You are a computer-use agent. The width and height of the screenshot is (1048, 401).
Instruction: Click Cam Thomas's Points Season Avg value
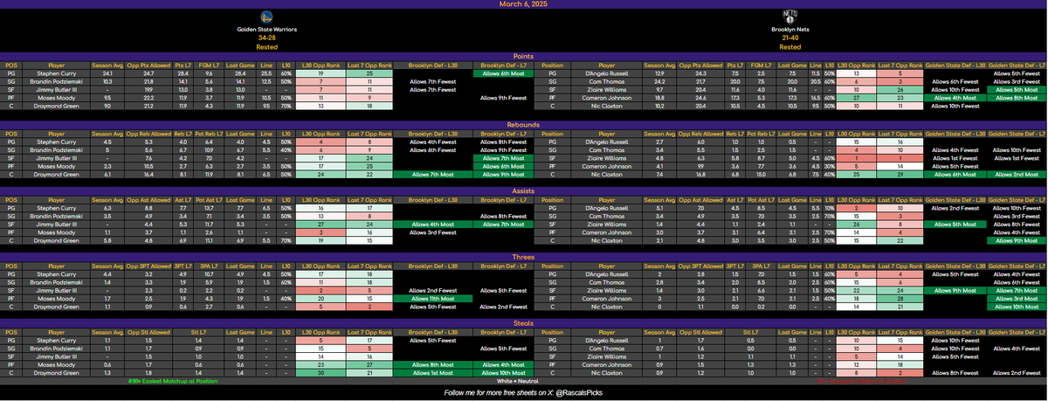(661, 82)
